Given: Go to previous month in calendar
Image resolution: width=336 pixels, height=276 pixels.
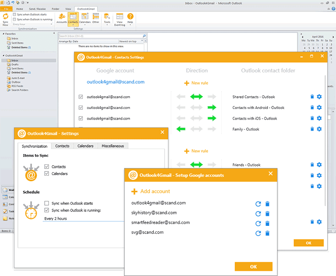Looking at the screenshot, I should (x=302, y=37).
